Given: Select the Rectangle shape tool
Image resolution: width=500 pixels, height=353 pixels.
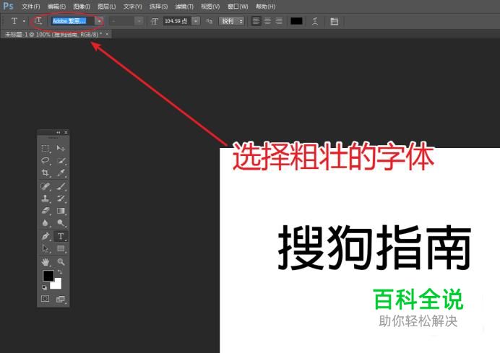Looking at the screenshot, I should pos(61,248).
